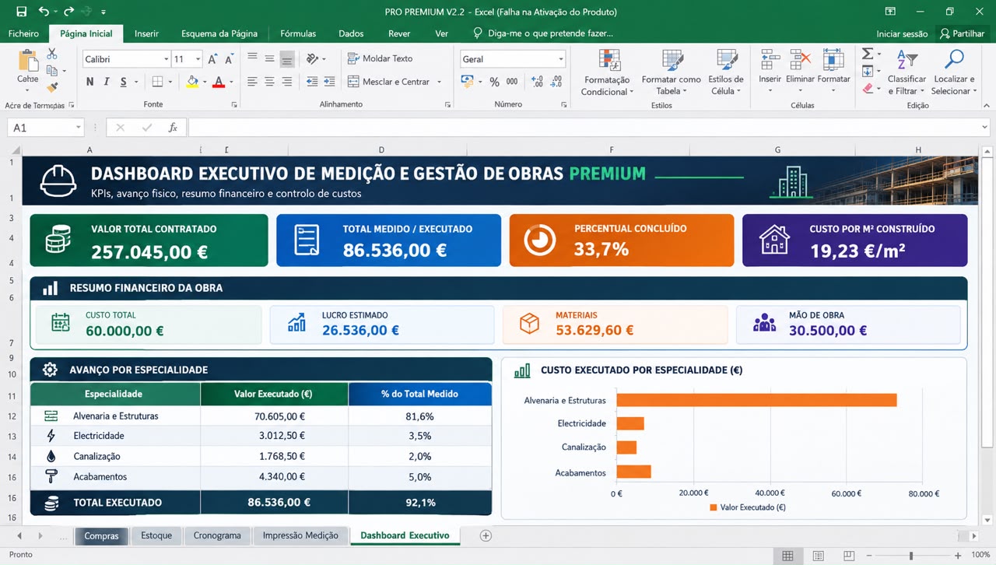This screenshot has height=565, width=996.
Task: Switch to Normal view in status bar
Action: (x=787, y=556)
